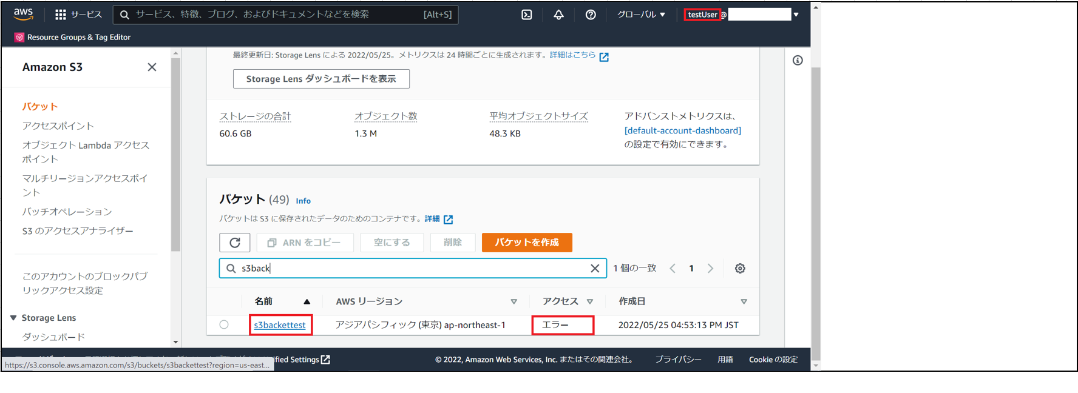The image size is (1078, 393).
Task: Open external link icon beside 詳細はこちら
Action: click(x=604, y=56)
